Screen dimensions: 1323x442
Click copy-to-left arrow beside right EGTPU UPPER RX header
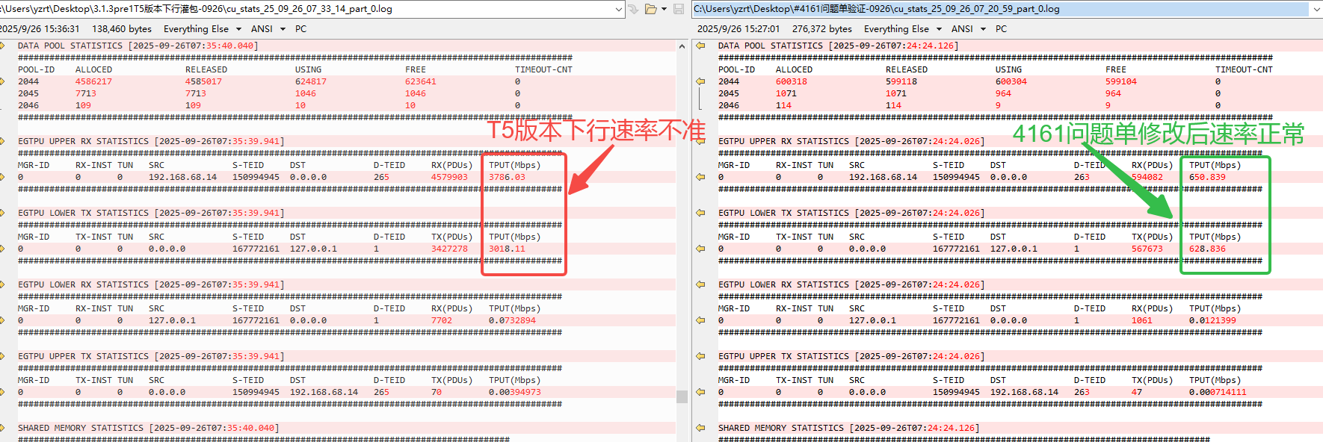[x=700, y=141]
